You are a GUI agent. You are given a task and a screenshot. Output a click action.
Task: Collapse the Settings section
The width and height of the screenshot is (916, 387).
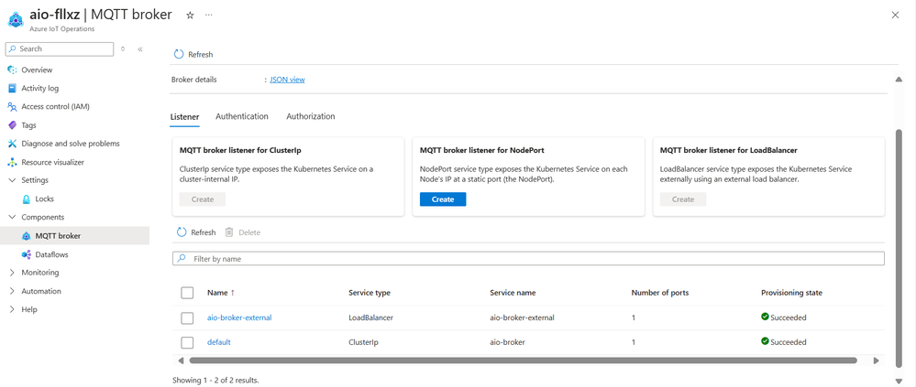tap(12, 180)
